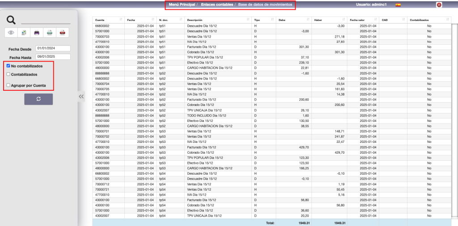Enable the Contabilizados checkbox
The image size is (458, 226).
coord(8,74)
